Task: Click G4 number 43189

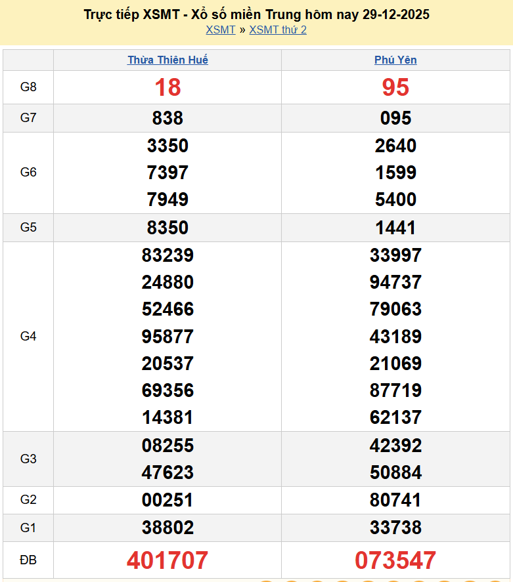Action: coord(395,337)
